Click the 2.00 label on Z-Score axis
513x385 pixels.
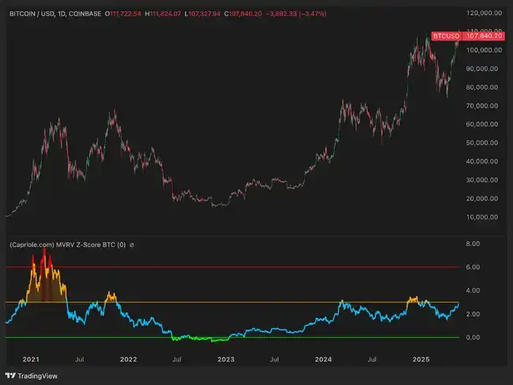[x=474, y=314]
